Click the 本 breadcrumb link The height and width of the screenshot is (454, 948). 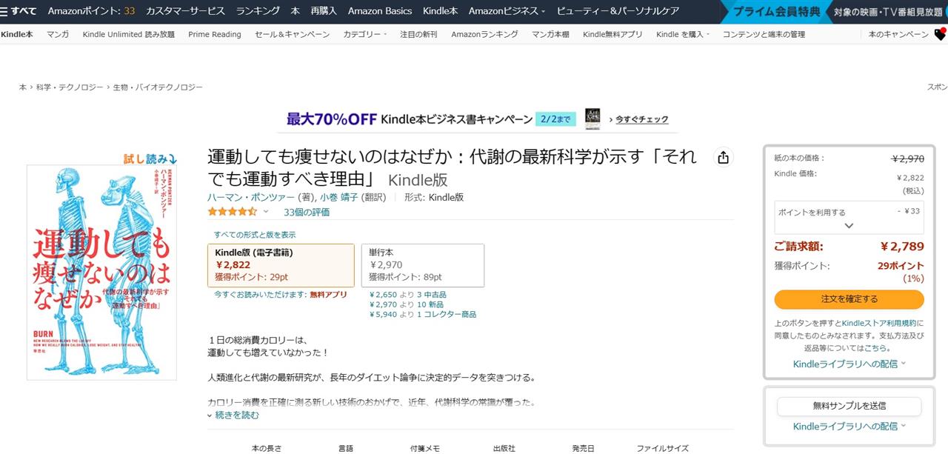pos(22,87)
